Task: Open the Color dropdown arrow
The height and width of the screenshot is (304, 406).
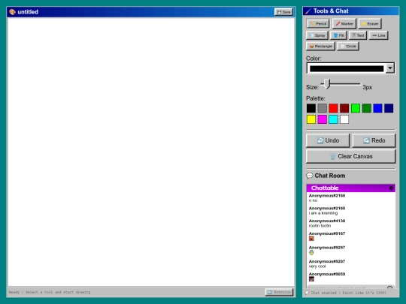Action: point(390,68)
